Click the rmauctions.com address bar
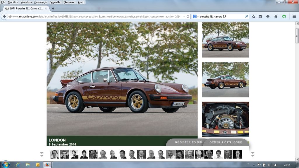The width and height of the screenshot is (299, 168). 97,17
